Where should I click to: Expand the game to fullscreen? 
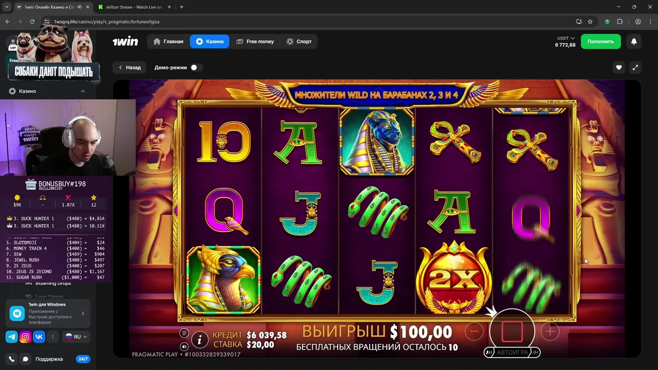[x=635, y=67]
